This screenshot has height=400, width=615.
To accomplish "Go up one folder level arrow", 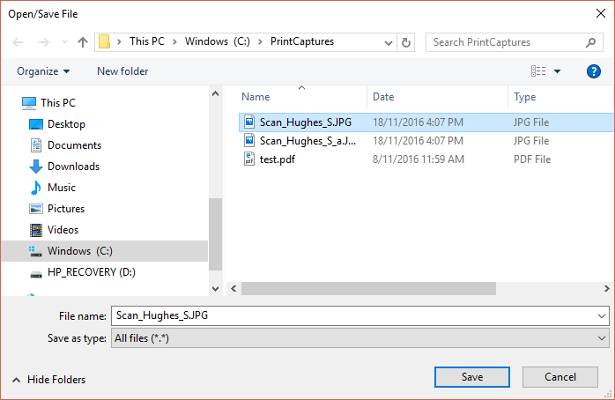I will point(82,42).
